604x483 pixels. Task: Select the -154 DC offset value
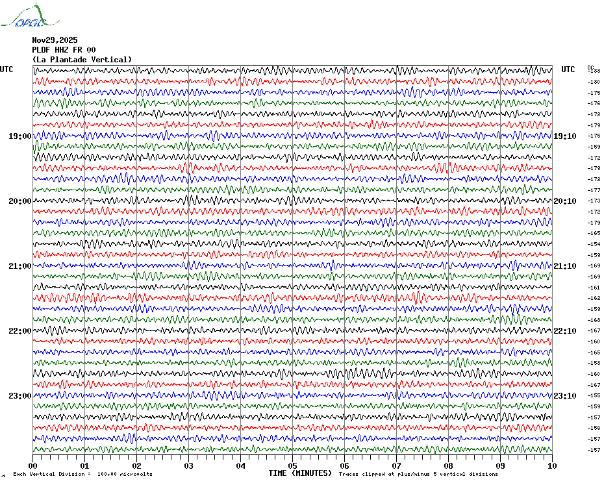click(594, 244)
